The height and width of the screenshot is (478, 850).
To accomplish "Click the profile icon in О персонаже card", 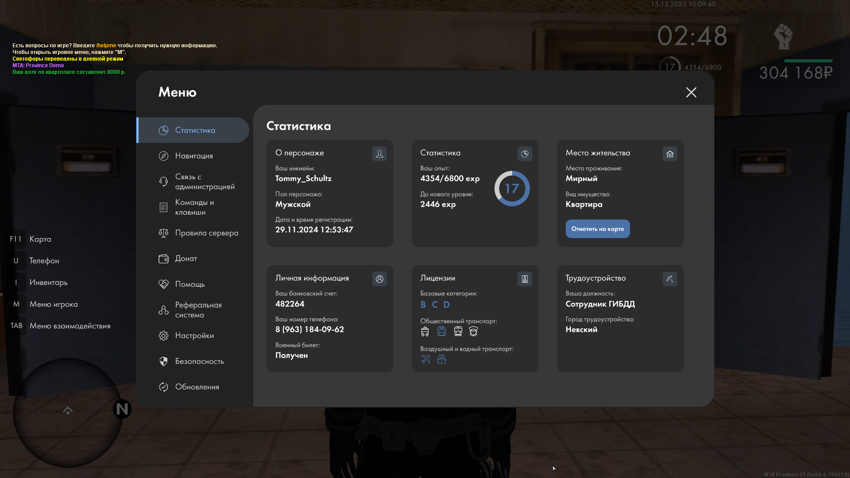I will click(379, 154).
